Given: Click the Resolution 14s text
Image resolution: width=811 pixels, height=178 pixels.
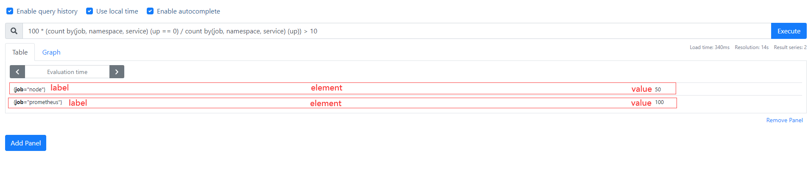Looking at the screenshot, I should 751,47.
